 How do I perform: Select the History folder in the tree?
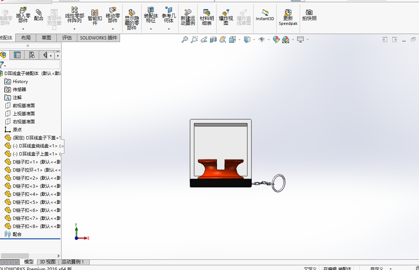click(16, 82)
